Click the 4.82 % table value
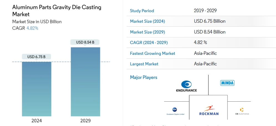This screenshot has width=276, height=126. (200, 42)
